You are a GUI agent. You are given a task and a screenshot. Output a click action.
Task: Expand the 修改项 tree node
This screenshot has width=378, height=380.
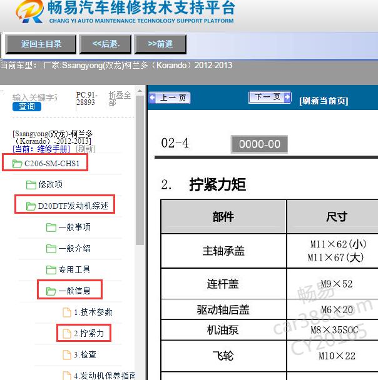click(x=51, y=185)
